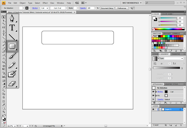This screenshot has width=187, height=128.
Task: Click the Layers panel trash icon
Action: click(x=181, y=125)
